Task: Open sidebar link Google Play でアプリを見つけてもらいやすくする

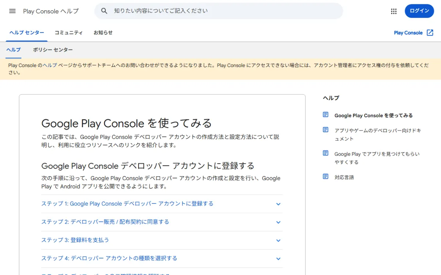Action: click(x=377, y=158)
